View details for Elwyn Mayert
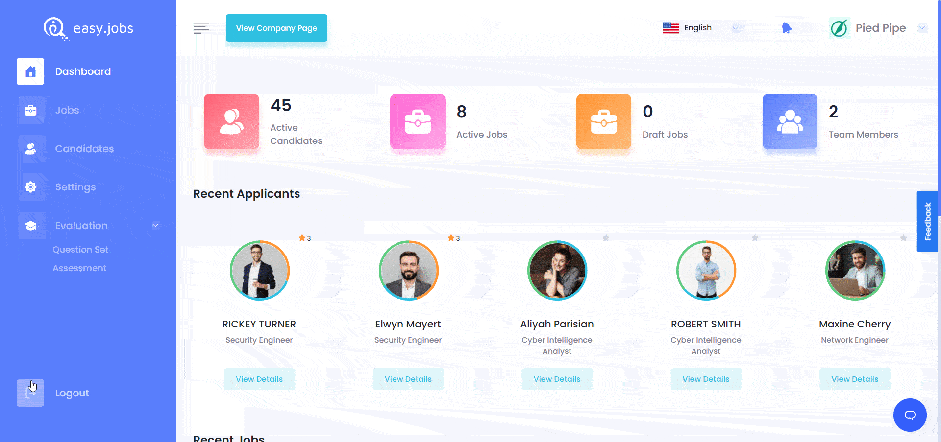The image size is (941, 442). click(x=408, y=379)
